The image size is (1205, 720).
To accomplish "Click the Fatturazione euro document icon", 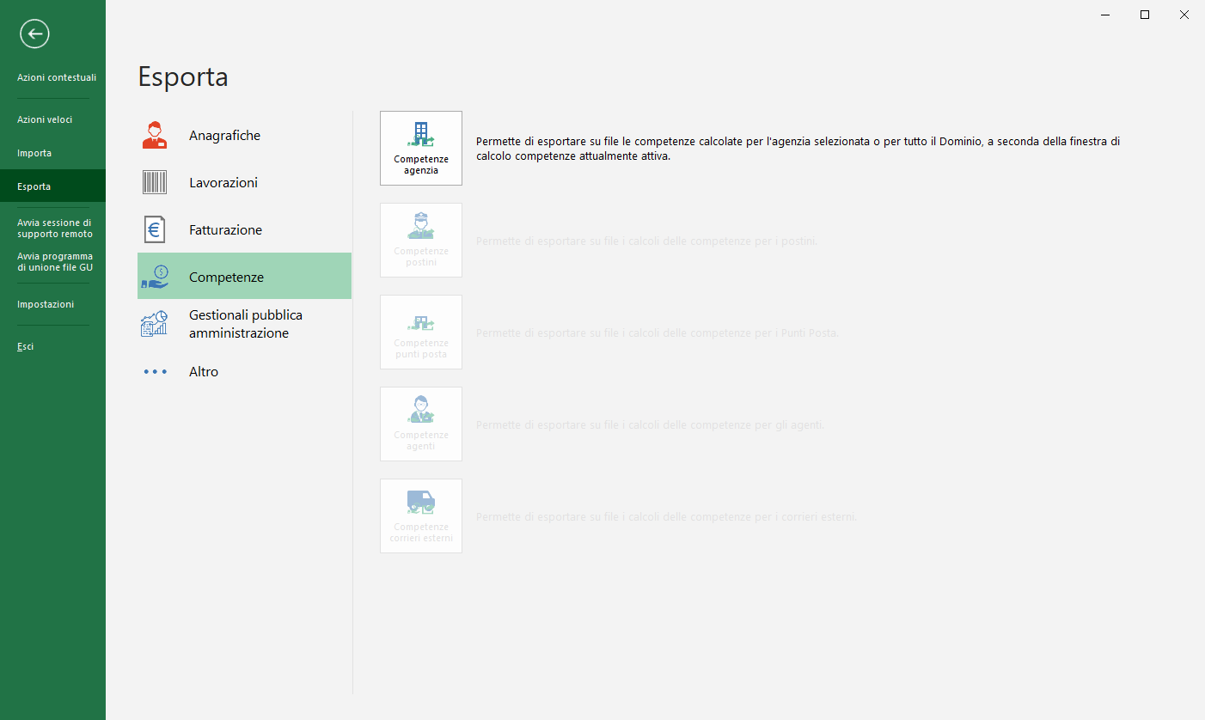I will click(155, 230).
